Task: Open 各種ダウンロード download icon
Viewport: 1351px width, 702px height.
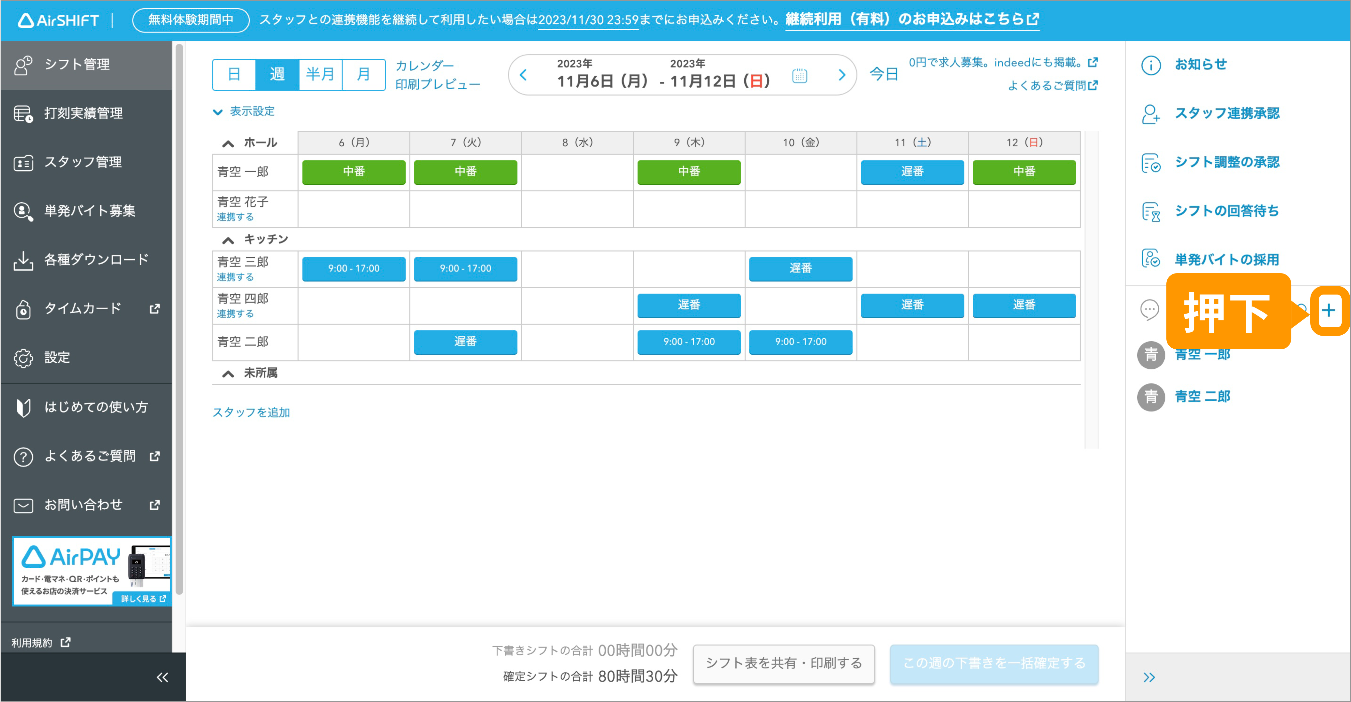Action: 23,260
